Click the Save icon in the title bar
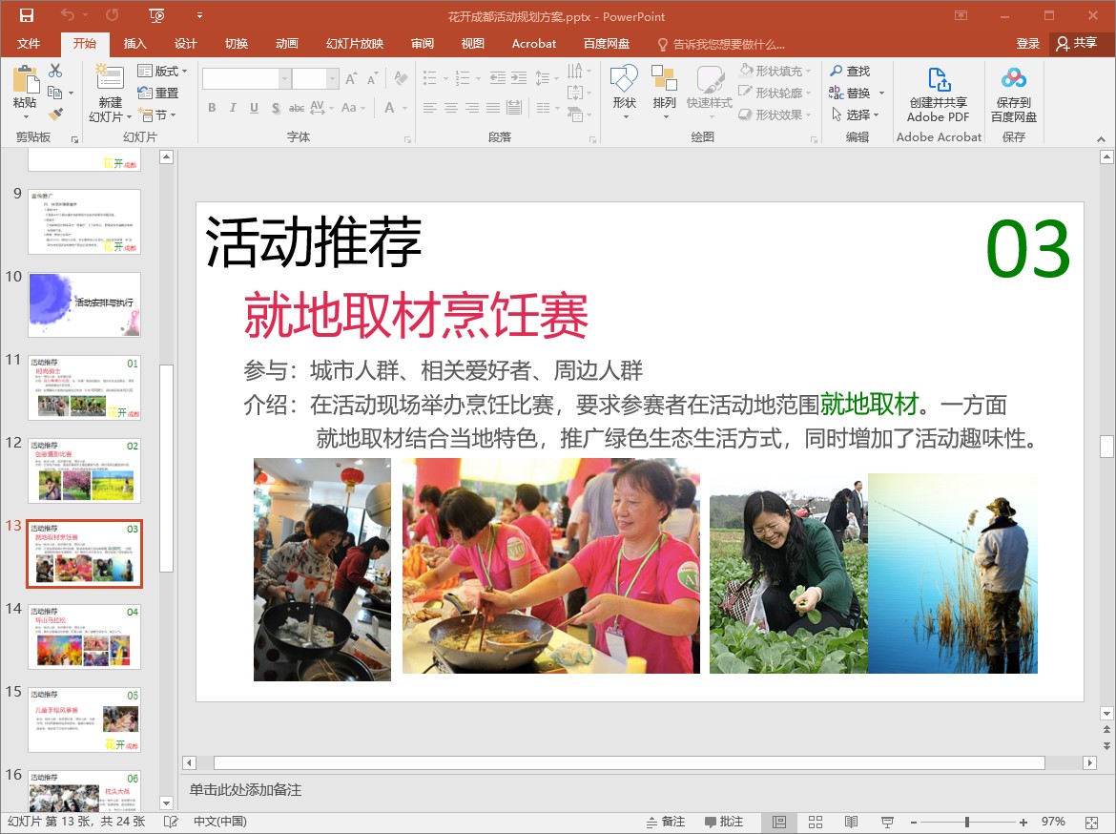 point(26,15)
